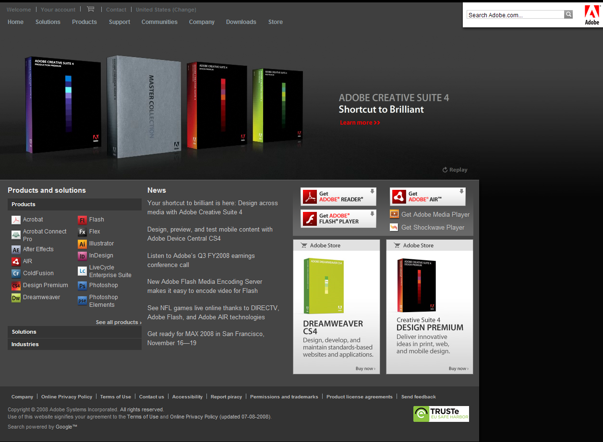The image size is (603, 442).
Task: Click the Dreamweaver Dw icon
Action: (16, 298)
